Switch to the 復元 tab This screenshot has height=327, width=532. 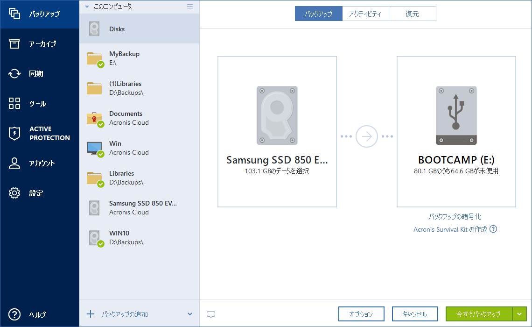click(412, 14)
